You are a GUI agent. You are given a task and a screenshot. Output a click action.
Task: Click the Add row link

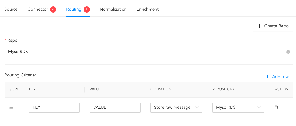(x=280, y=76)
